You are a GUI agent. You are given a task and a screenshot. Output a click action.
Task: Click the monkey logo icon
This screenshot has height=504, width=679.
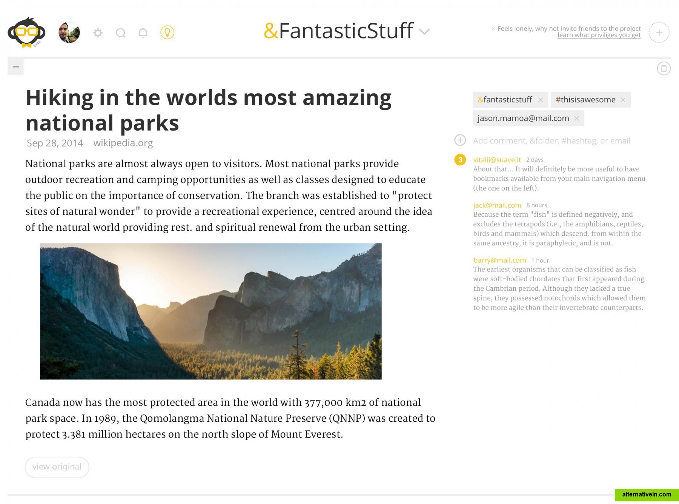(x=26, y=32)
